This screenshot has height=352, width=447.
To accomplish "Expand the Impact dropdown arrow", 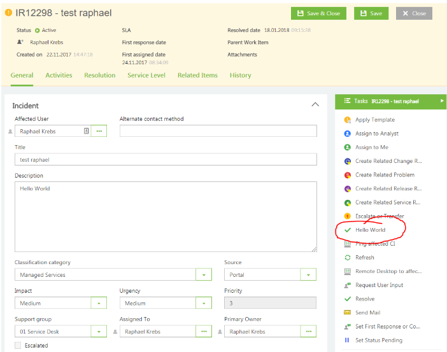I will pos(99,304).
